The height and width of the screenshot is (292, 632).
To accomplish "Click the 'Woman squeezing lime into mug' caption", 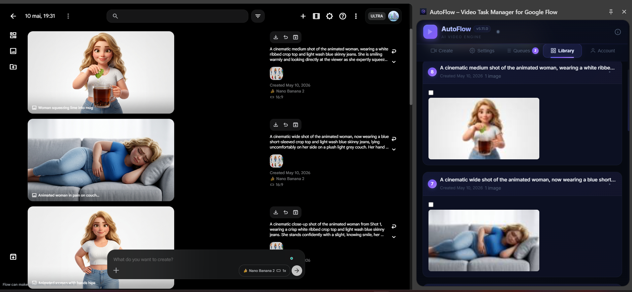I will 66,108.
